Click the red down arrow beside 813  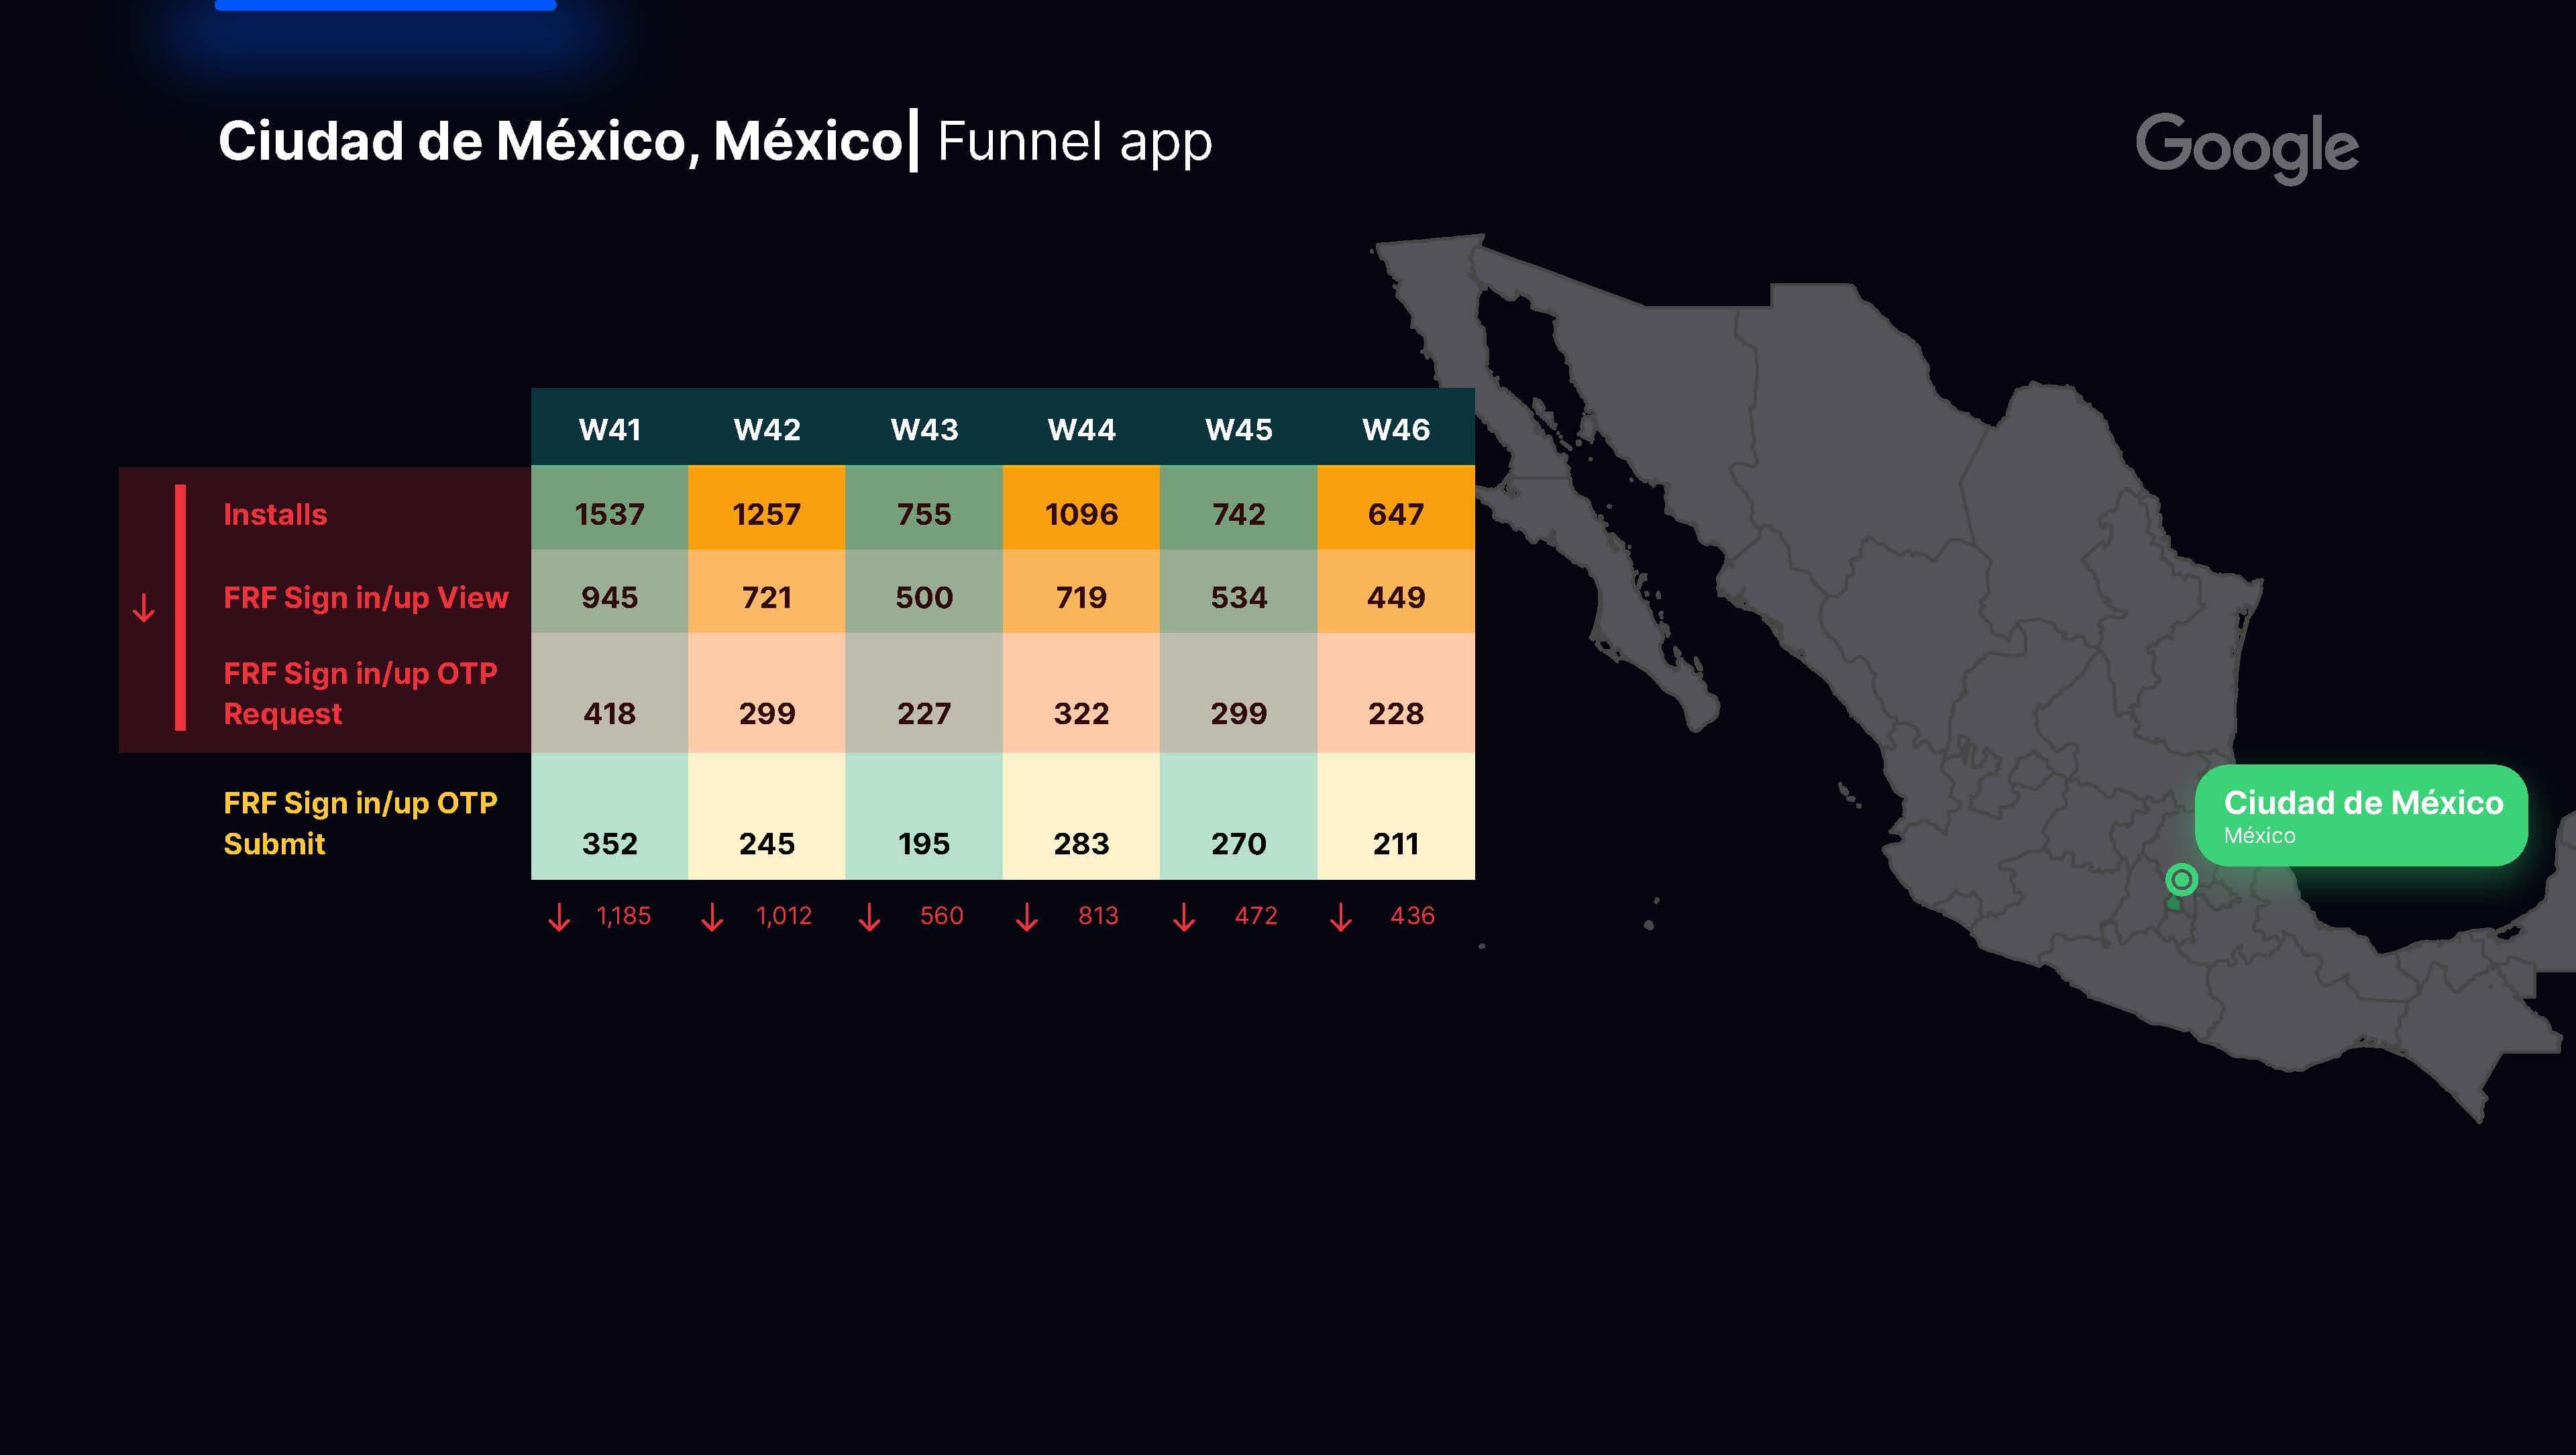point(1026,917)
